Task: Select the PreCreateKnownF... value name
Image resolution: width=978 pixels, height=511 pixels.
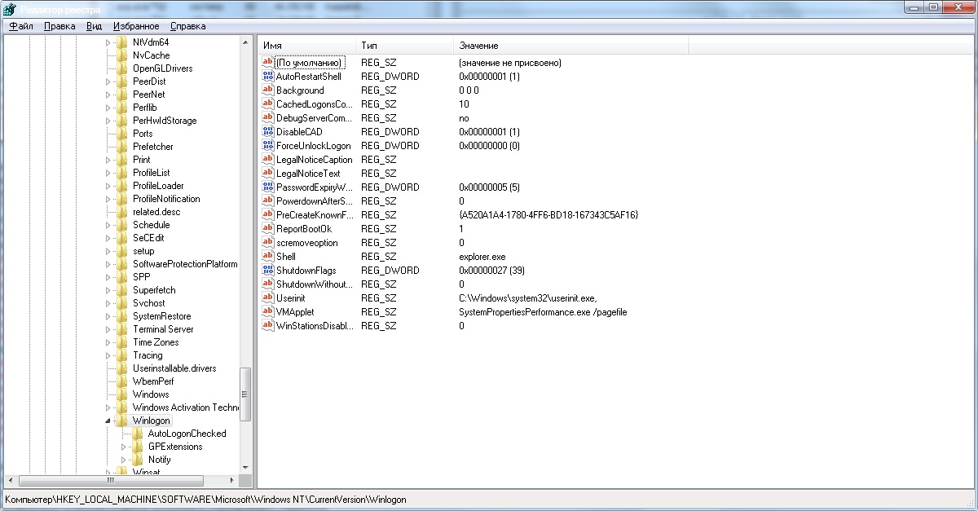Action: point(315,215)
